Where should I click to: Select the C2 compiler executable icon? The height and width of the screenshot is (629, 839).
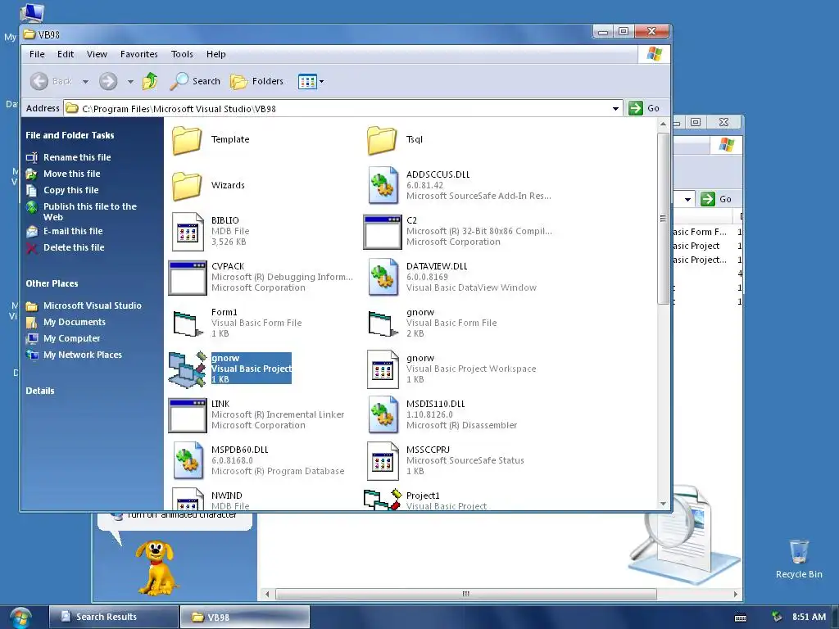382,232
